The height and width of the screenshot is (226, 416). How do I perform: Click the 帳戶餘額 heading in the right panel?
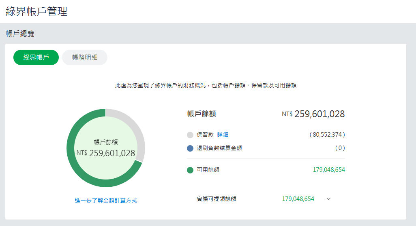(x=202, y=114)
